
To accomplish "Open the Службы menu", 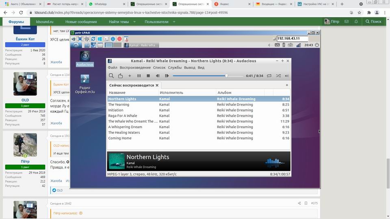I will (175, 68).
